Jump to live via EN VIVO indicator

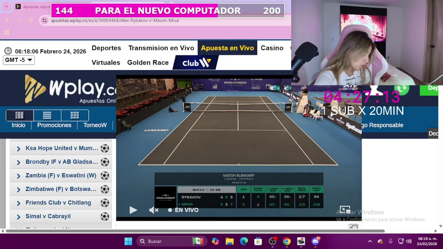tap(183, 210)
